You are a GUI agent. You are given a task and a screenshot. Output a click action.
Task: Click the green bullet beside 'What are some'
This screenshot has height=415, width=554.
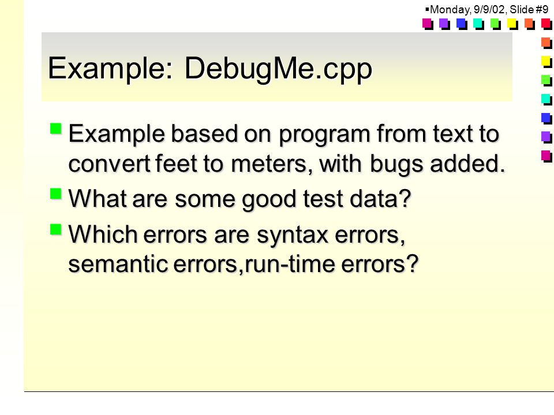click(x=56, y=194)
